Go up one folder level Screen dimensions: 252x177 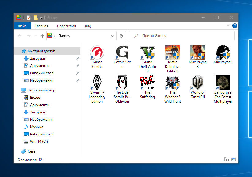[42, 36]
